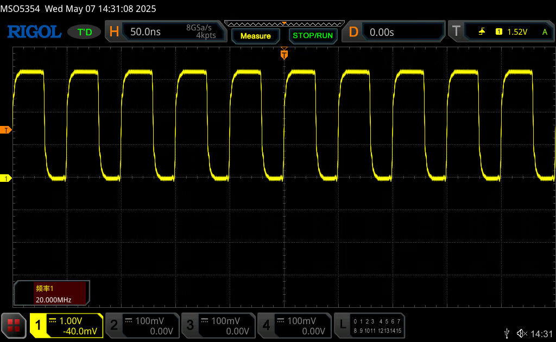This screenshot has height=342, width=556.
Task: Click the T'D trigger status badge
Action: 84,32
